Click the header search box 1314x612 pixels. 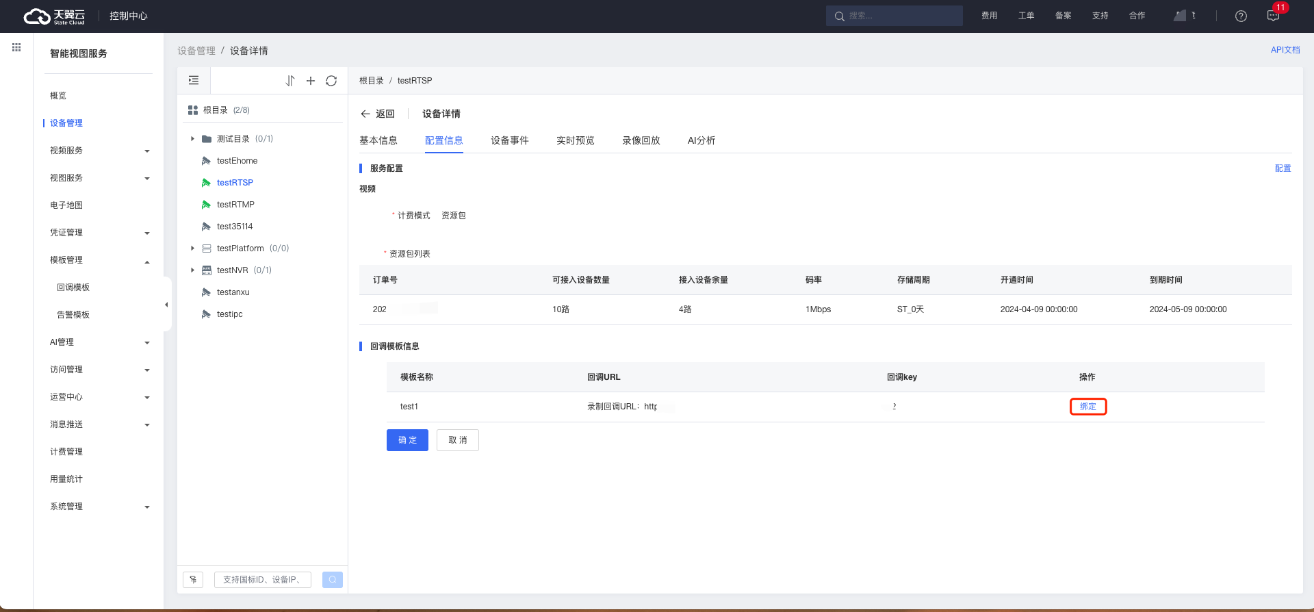(894, 16)
